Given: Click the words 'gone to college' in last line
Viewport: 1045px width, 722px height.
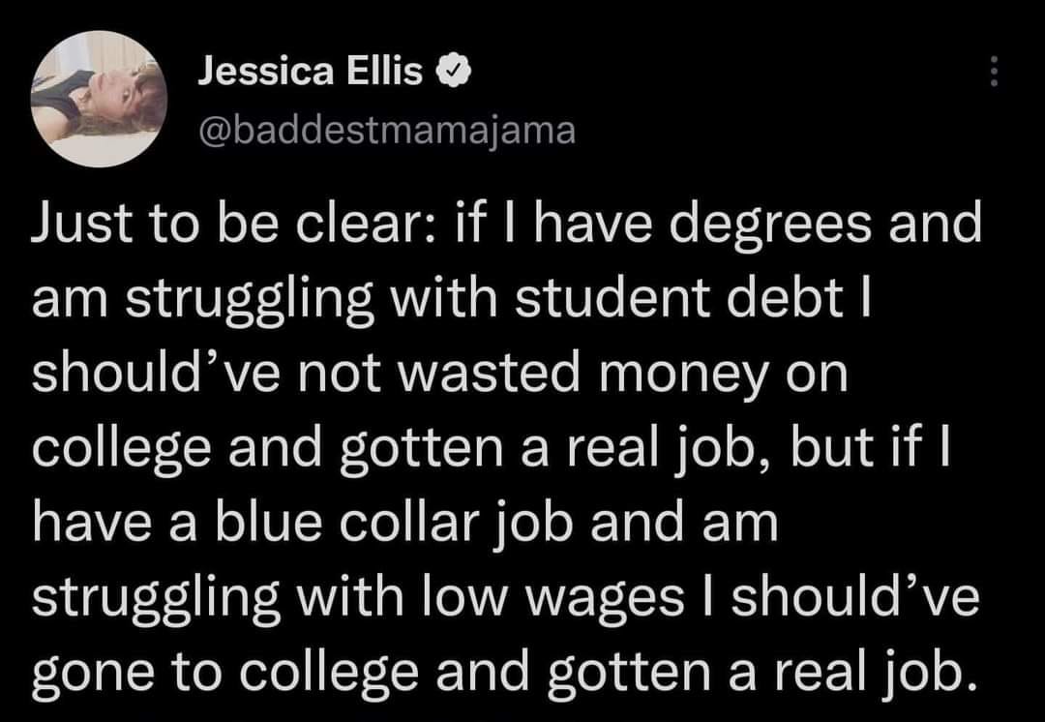Looking at the screenshot, I should (224, 675).
